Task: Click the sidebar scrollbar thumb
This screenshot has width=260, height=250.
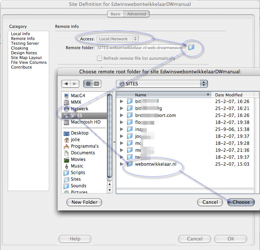Action: click(x=109, y=137)
